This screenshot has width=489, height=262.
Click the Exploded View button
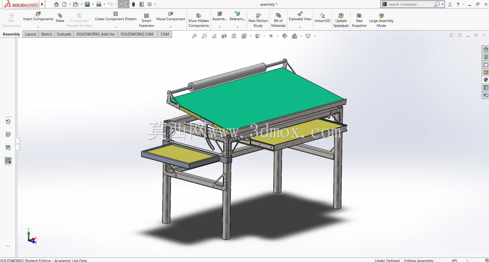(300, 16)
